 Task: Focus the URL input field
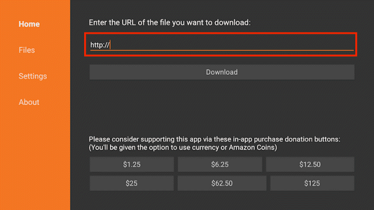click(221, 45)
